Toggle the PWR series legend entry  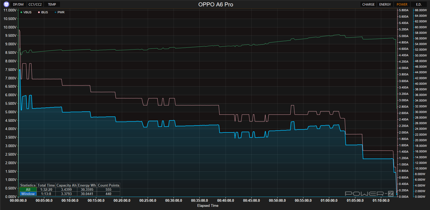pyautogui.click(x=60, y=12)
